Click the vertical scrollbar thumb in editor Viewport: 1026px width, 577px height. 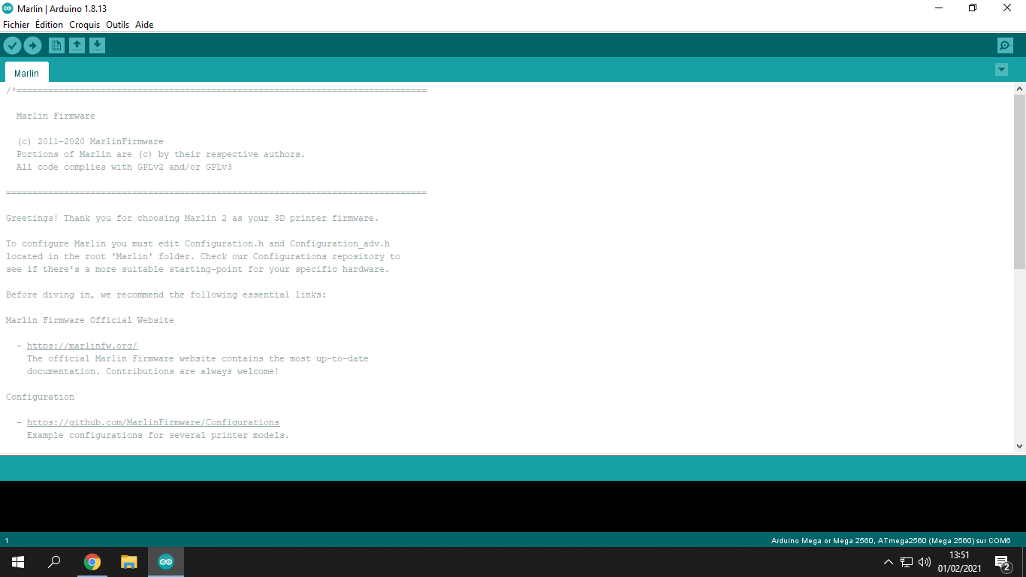click(1019, 182)
